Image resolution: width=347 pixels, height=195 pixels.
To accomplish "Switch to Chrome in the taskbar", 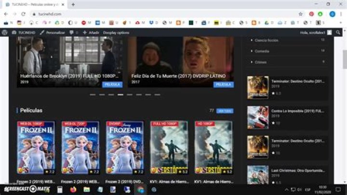I will pos(140,190).
